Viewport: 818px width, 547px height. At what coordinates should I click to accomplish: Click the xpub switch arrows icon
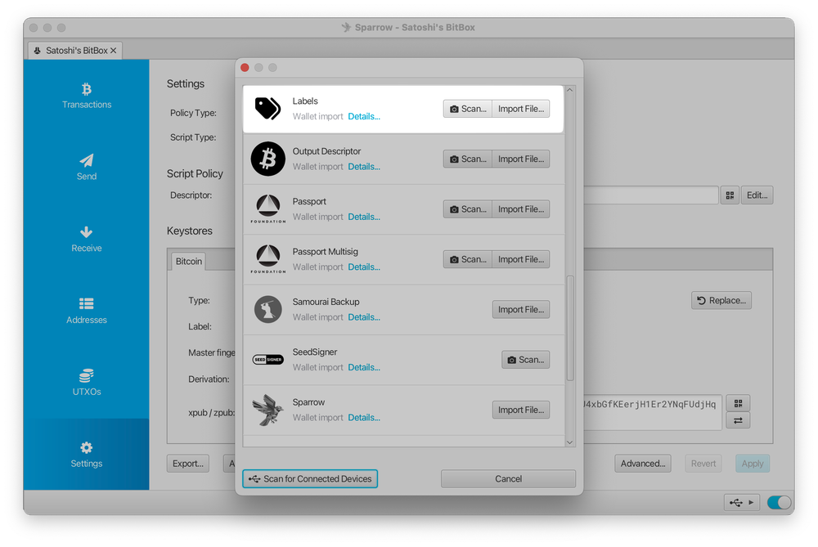coord(738,419)
